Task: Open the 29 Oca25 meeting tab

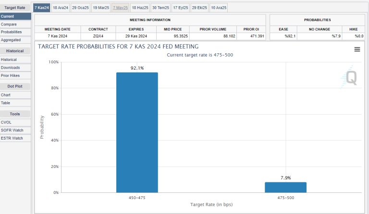Action: [80, 8]
